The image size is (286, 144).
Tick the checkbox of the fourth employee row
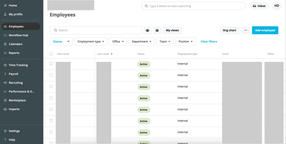51,98
